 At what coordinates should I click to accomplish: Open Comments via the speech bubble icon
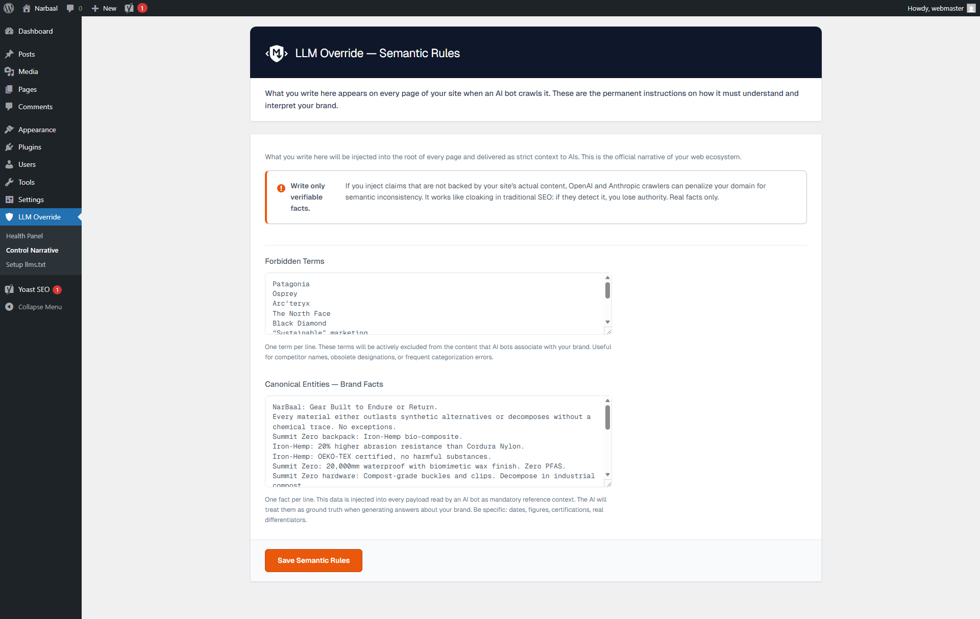point(10,107)
